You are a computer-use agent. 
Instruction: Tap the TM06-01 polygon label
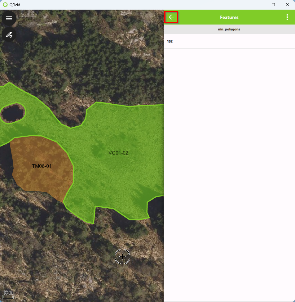click(42, 166)
